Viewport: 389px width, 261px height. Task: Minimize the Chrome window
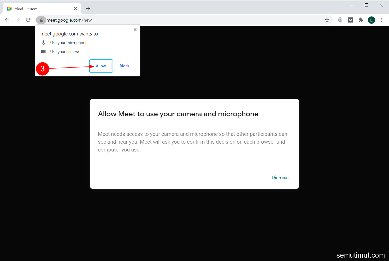pos(352,5)
